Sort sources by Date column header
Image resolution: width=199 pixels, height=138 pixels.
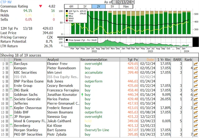(x=150, y=59)
